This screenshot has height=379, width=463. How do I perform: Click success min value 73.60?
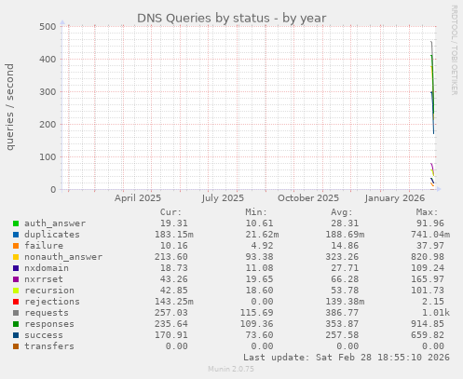click(259, 335)
